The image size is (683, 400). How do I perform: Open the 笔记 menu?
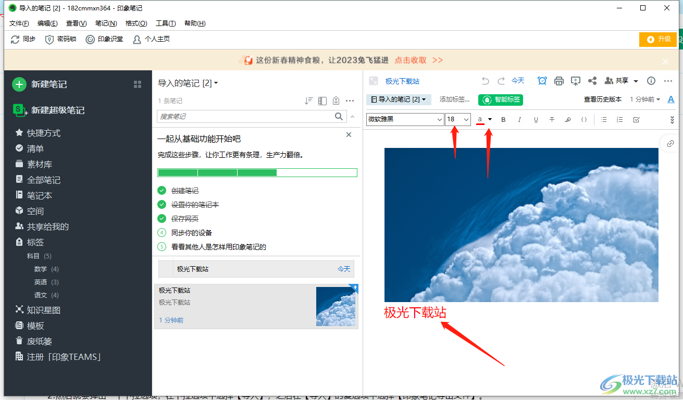tap(106, 23)
